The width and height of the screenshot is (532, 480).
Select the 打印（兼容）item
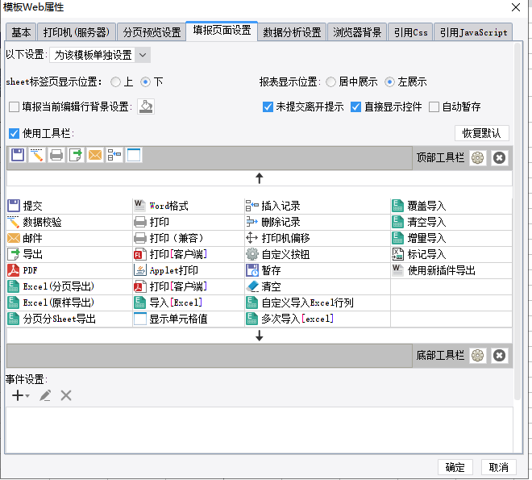(x=189, y=238)
